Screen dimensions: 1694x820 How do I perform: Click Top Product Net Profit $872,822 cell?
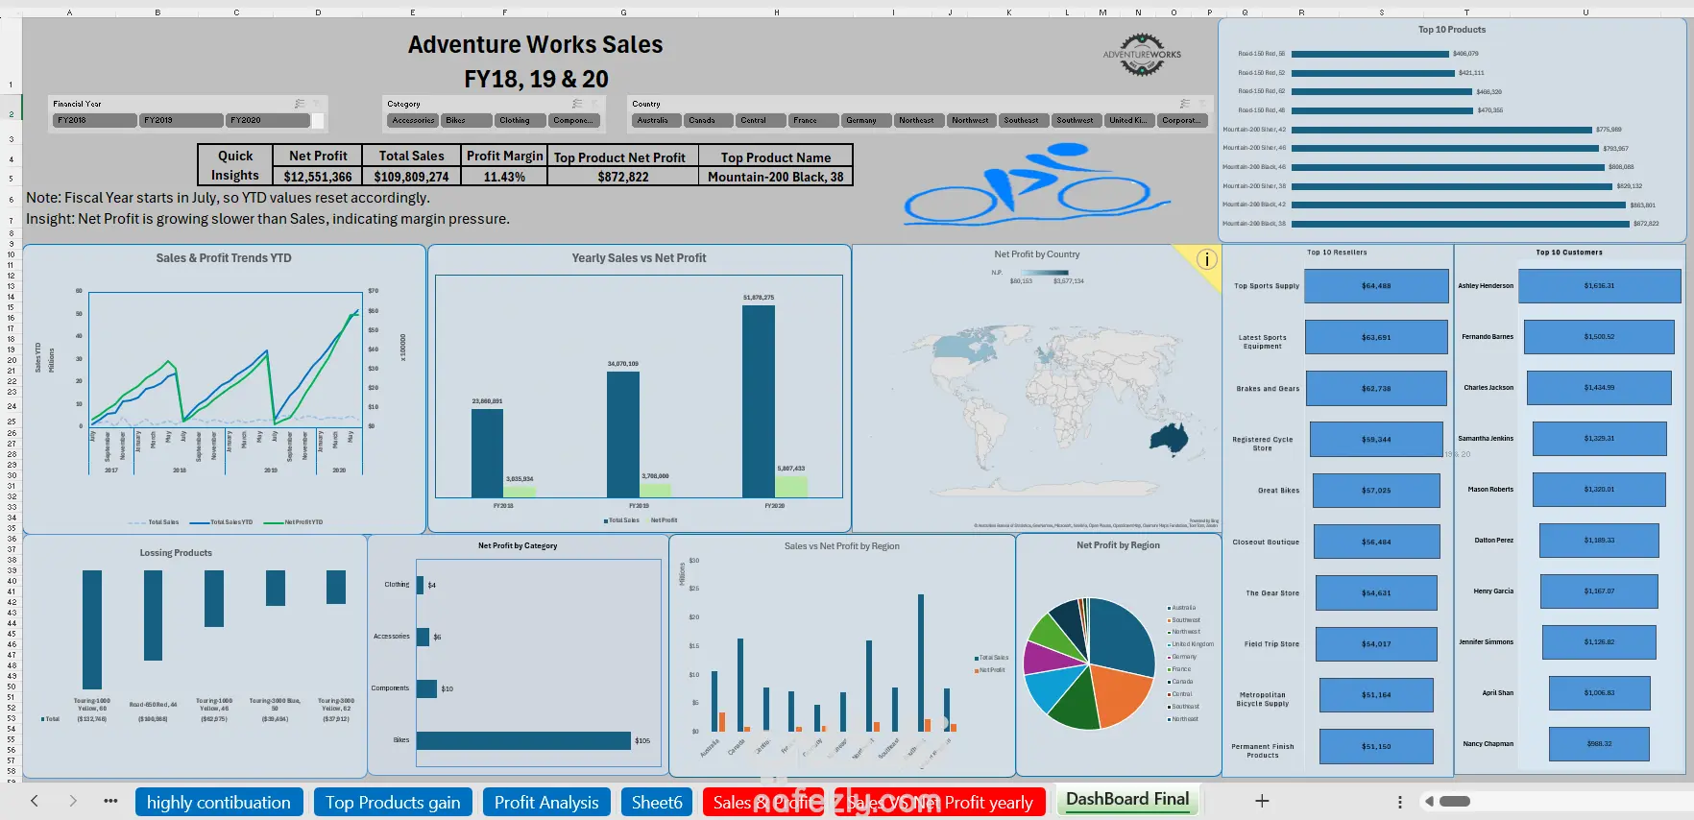(x=623, y=177)
